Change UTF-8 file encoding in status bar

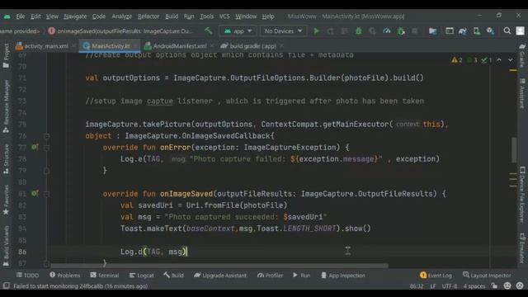pyautogui.click(x=449, y=286)
